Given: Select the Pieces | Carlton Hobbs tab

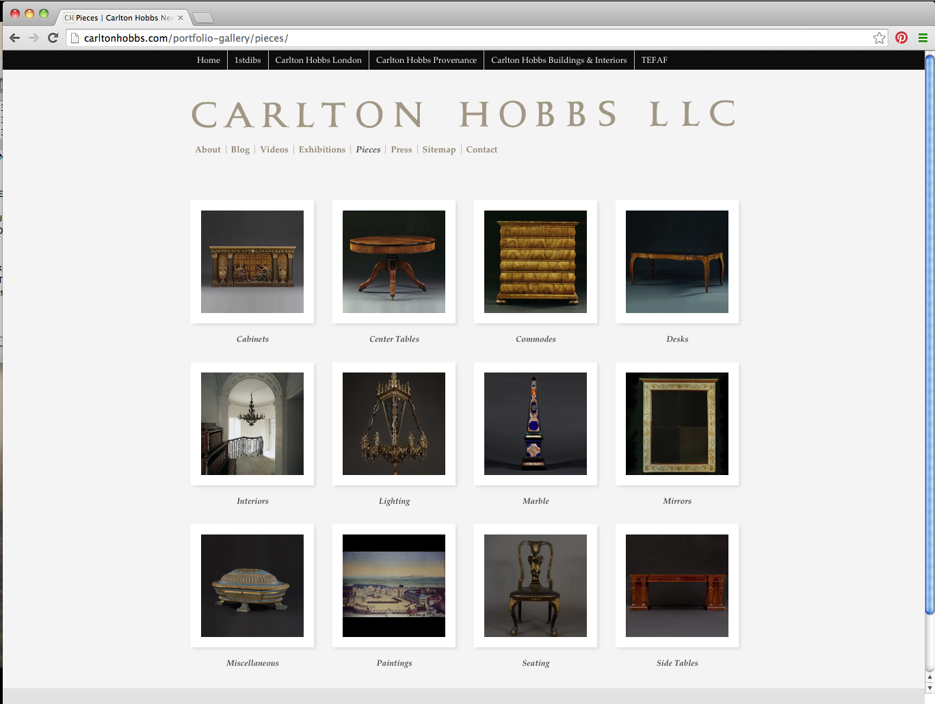Looking at the screenshot, I should pyautogui.click(x=123, y=18).
